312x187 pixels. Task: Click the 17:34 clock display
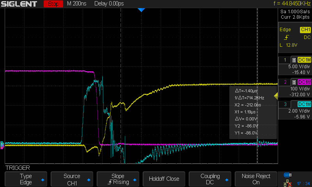[x=303, y=183]
